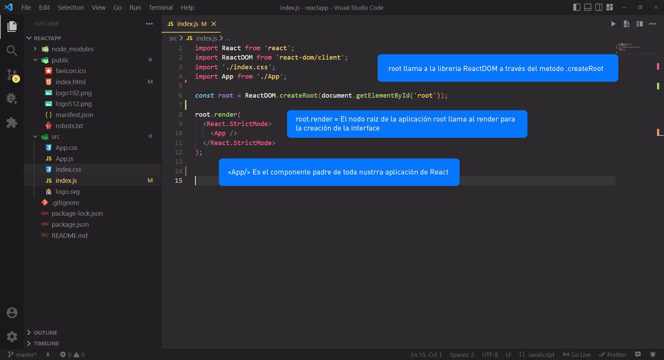Click Spaces: 2 indentation selector
The image size is (664, 360).
click(x=462, y=355)
